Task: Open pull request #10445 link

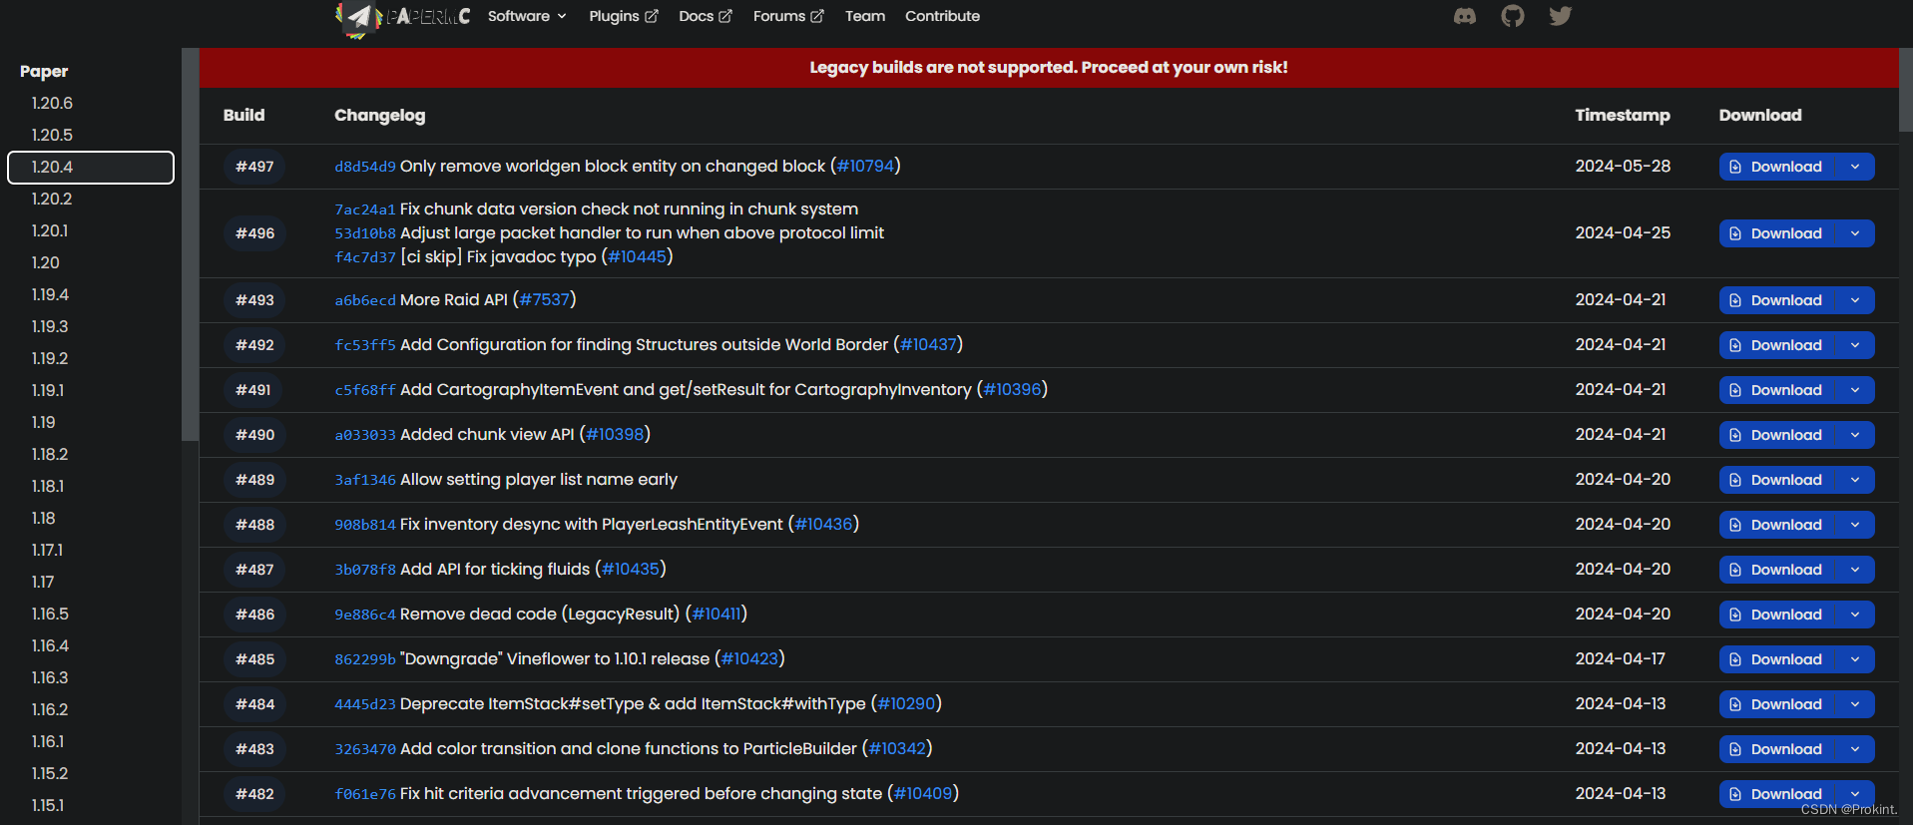Action: pos(637,256)
